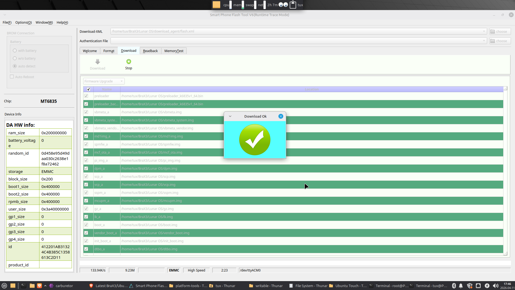Expand the Authentication File dropdown
The height and width of the screenshot is (290, 515).
[x=484, y=41]
